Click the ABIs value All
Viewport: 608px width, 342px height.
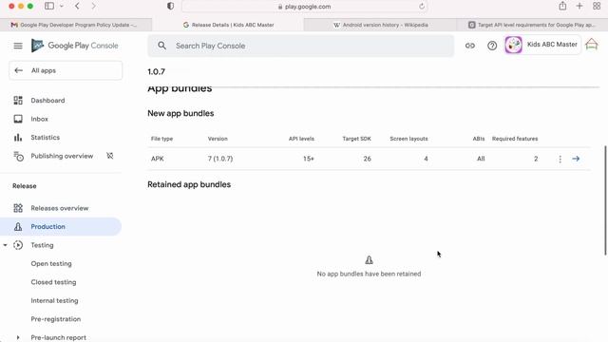tap(481, 159)
